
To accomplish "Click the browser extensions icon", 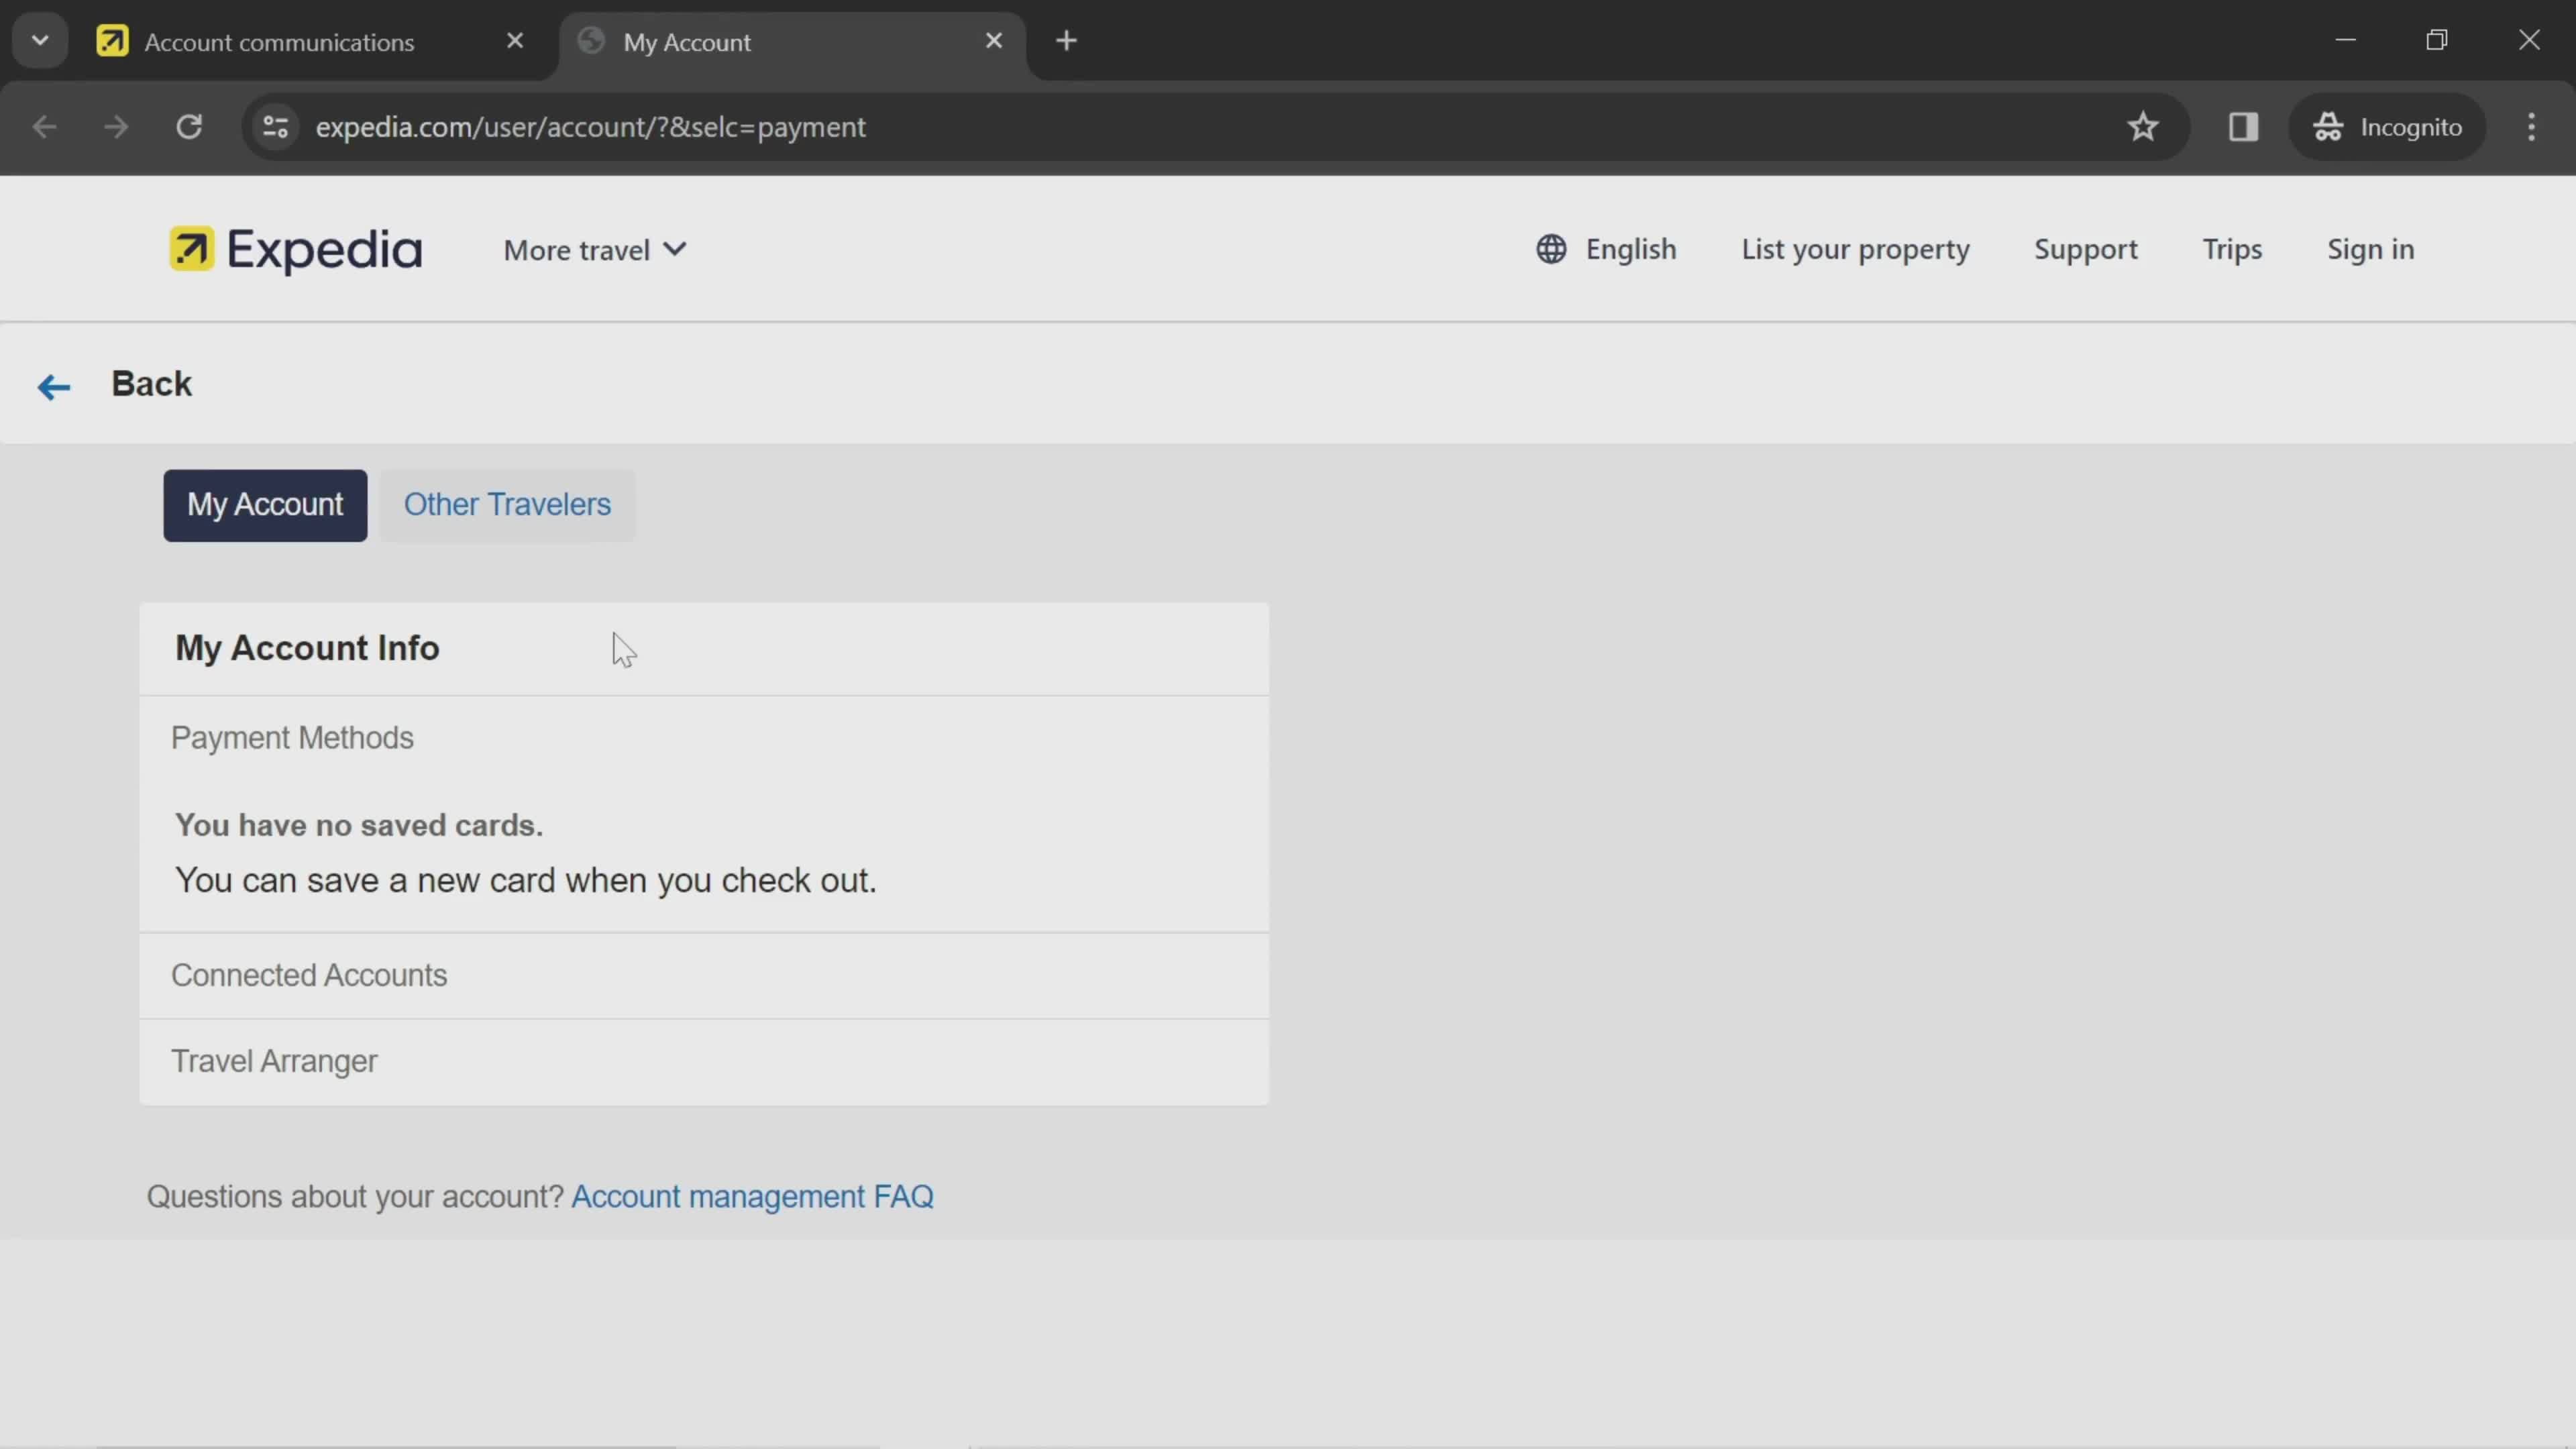I will click(x=2243, y=125).
